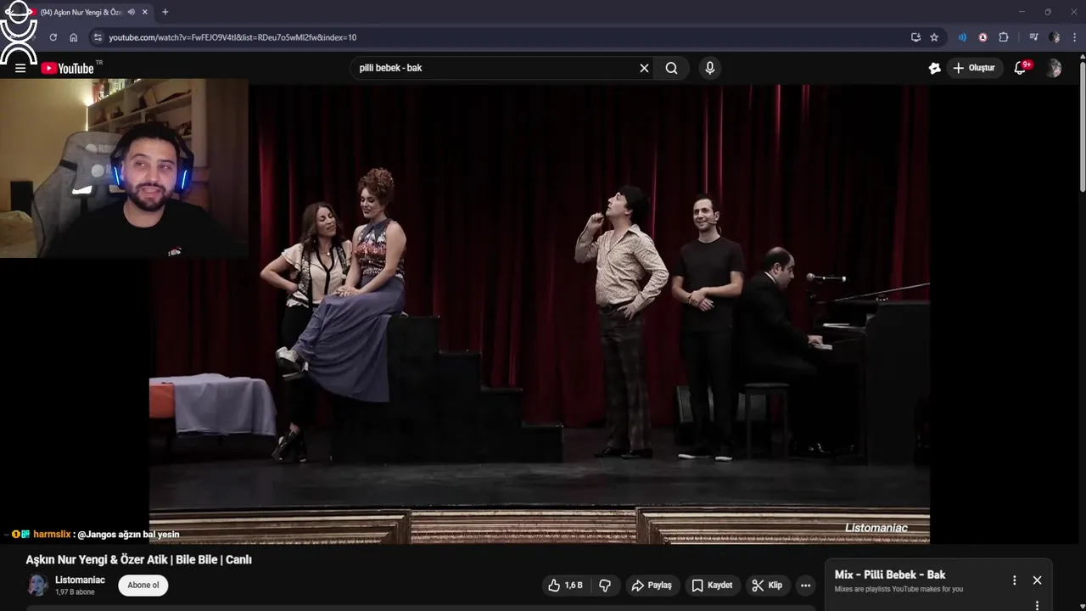Image resolution: width=1086 pixels, height=611 pixels.
Task: View site information icon in address bar
Action: click(98, 37)
